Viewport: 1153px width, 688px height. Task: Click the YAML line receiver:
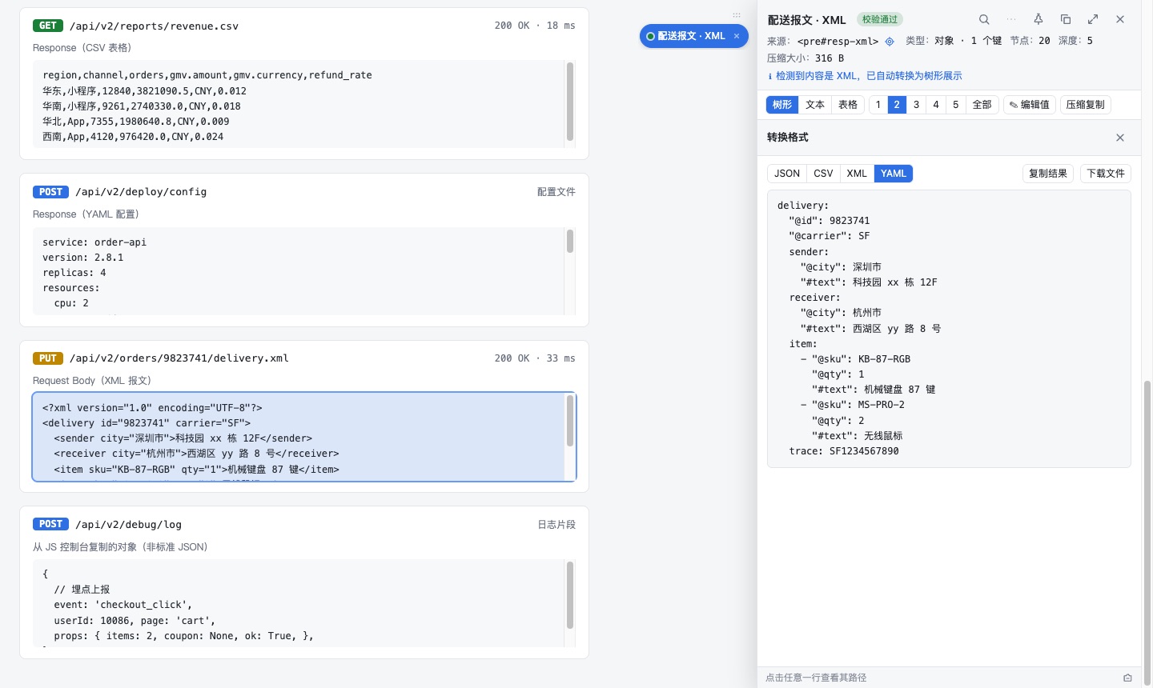(814, 298)
